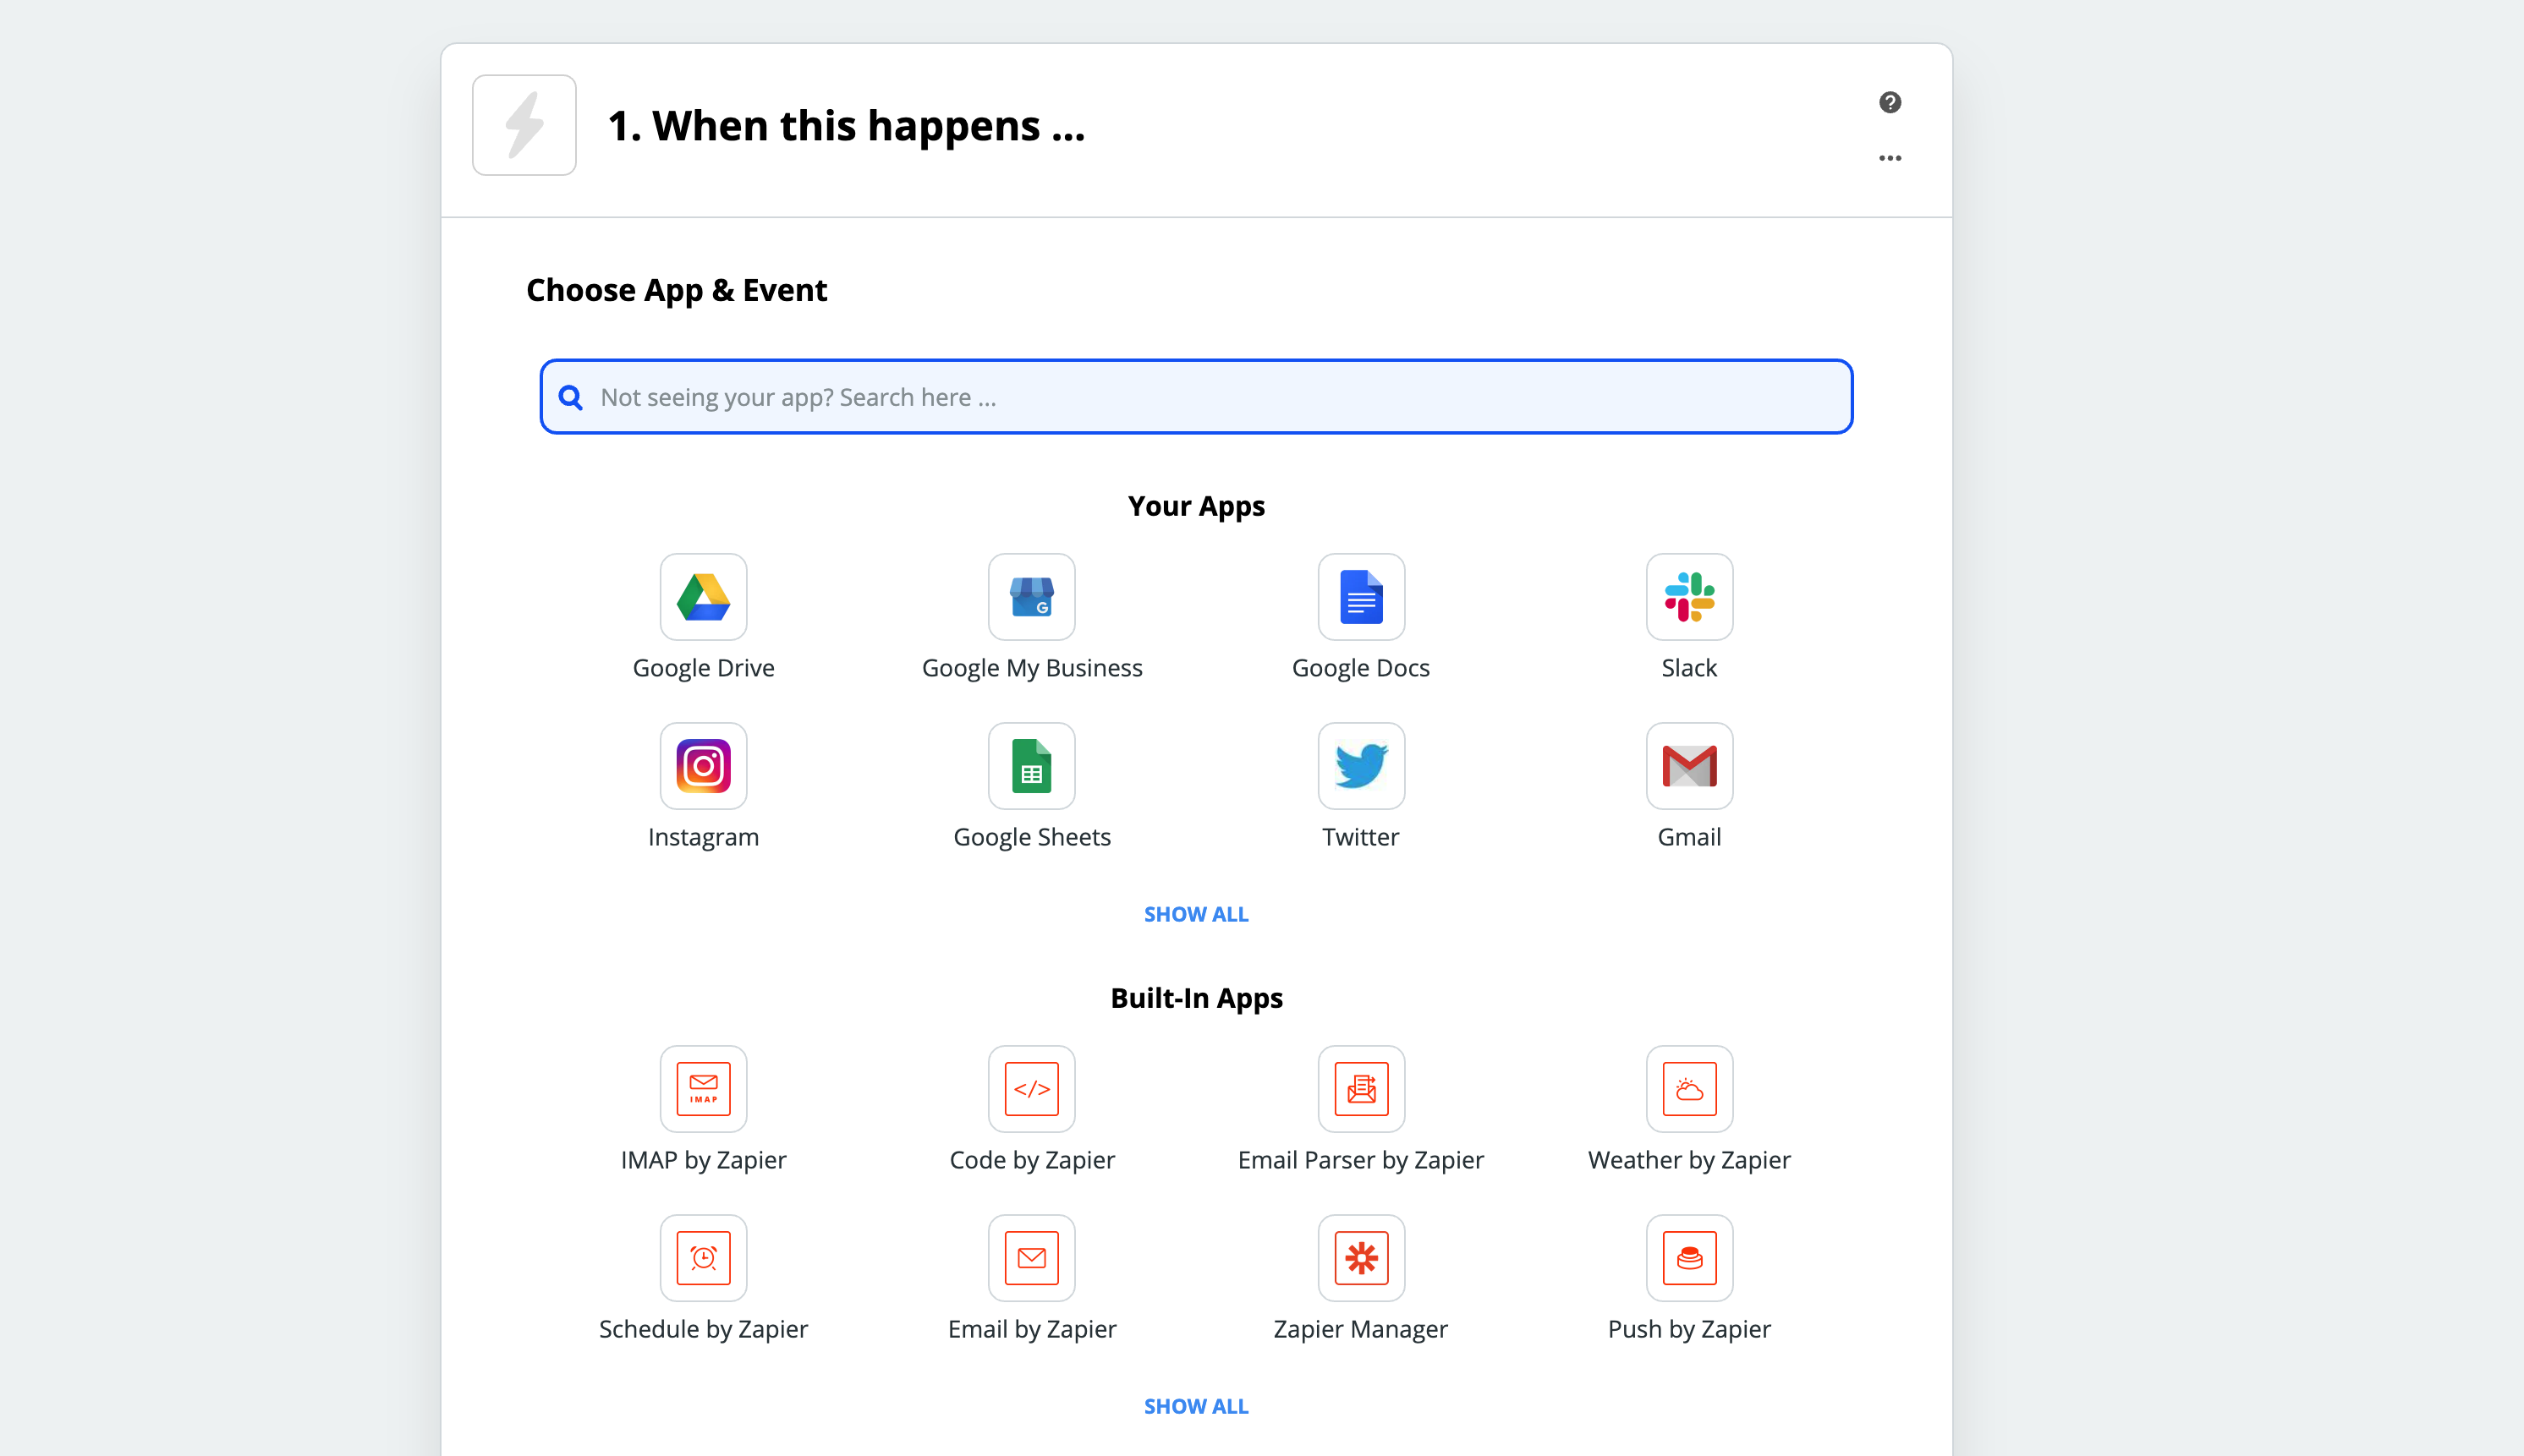
Task: Click the 'Email by Zapier' label text
Action: click(x=1031, y=1329)
